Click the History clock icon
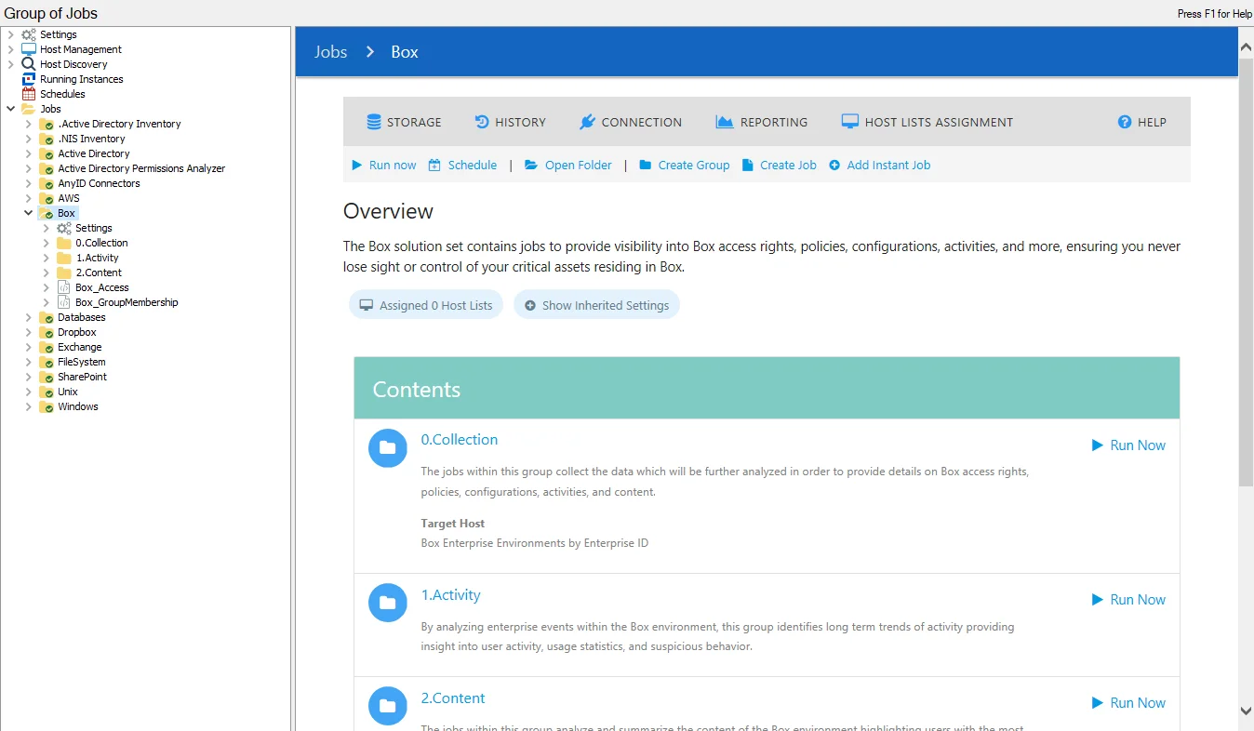This screenshot has height=731, width=1254. 482,122
